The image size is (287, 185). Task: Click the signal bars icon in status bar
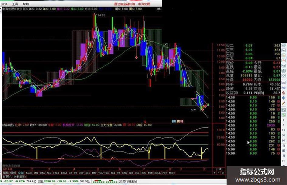click(x=105, y=181)
